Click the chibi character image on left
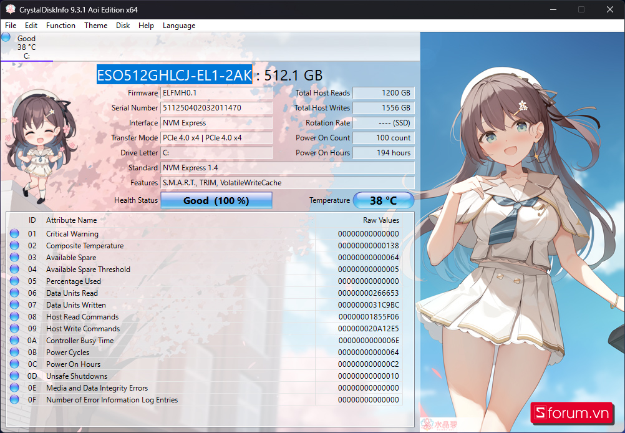This screenshot has height=433, width=625. [37, 147]
